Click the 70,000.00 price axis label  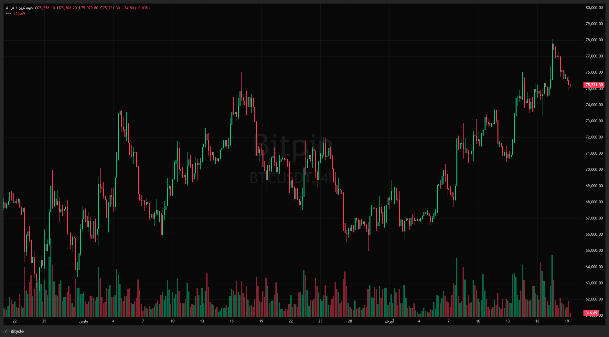(x=594, y=169)
